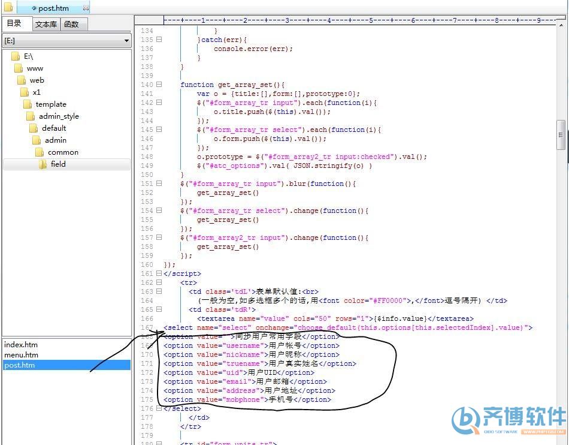Click the o.form.push($(this).val()); line
569x445 pixels.
pyautogui.click(x=270, y=139)
